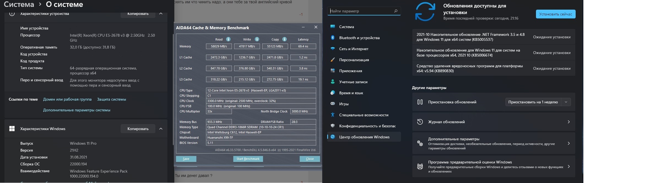
Task: Click the Xeon E5-2678 v3 processor value
Action: pyautogui.click(x=112, y=38)
